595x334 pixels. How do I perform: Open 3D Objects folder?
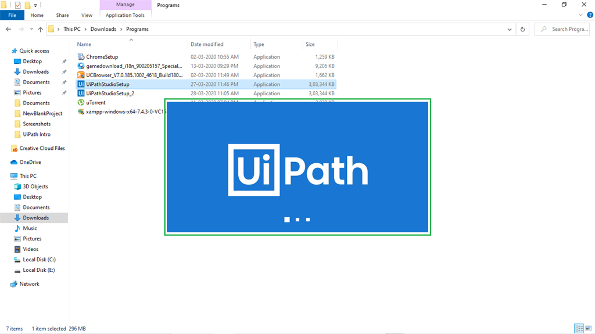click(35, 186)
